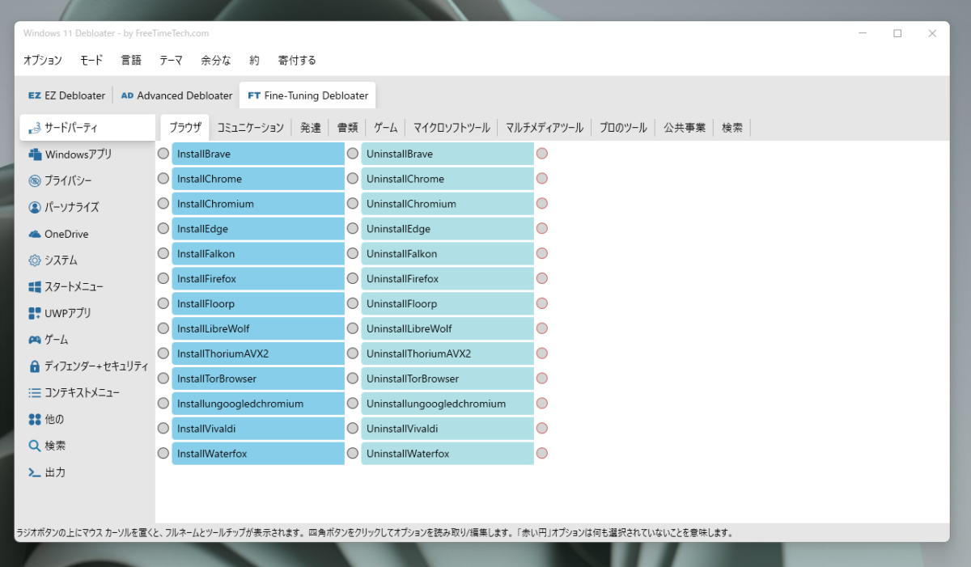Switch to the 公共事業 tab
The width and height of the screenshot is (971, 567).
pyautogui.click(x=685, y=128)
